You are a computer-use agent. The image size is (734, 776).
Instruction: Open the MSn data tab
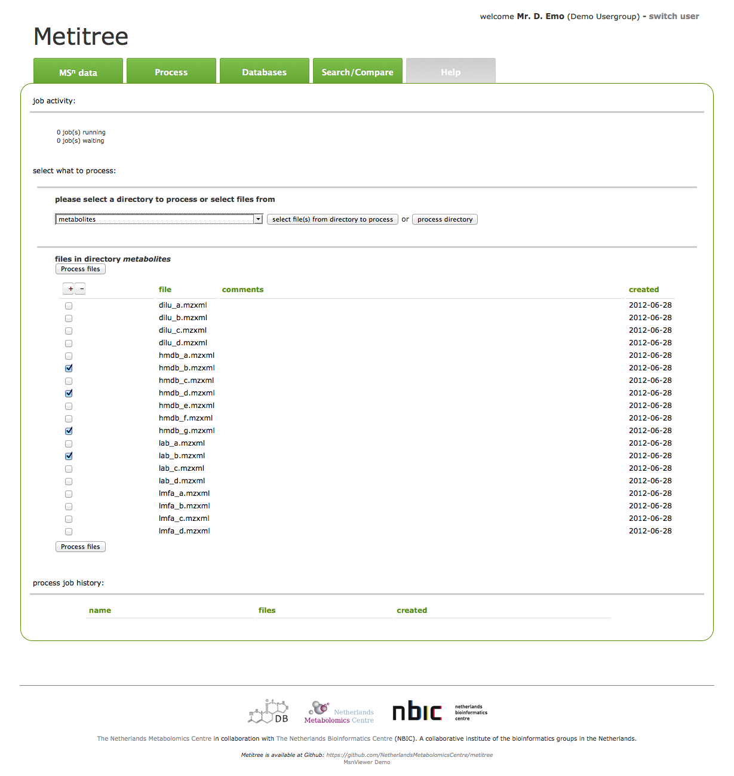click(78, 72)
